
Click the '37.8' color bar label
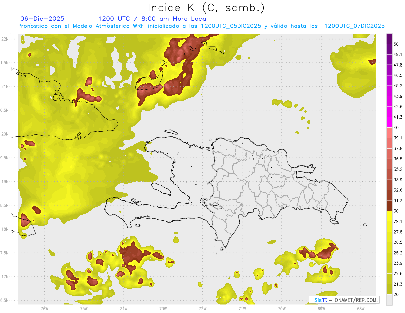[398, 148]
